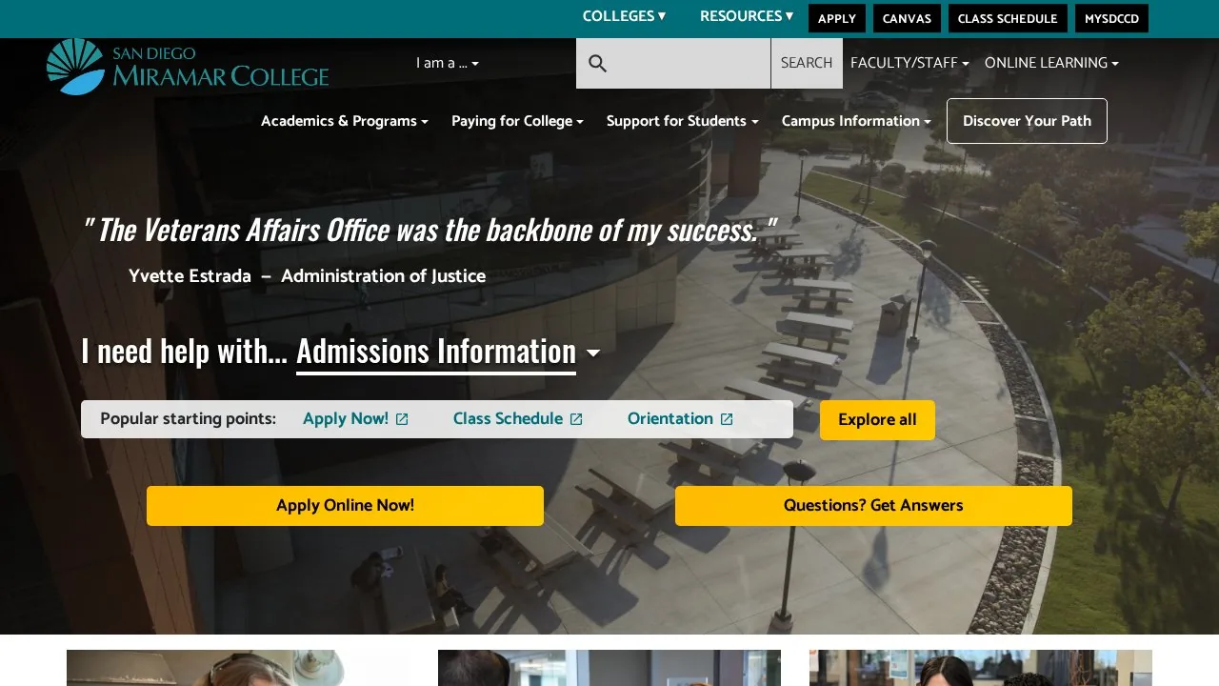This screenshot has width=1219, height=686.
Task: Open the ONLINE LEARNING dropdown
Action: (1051, 63)
